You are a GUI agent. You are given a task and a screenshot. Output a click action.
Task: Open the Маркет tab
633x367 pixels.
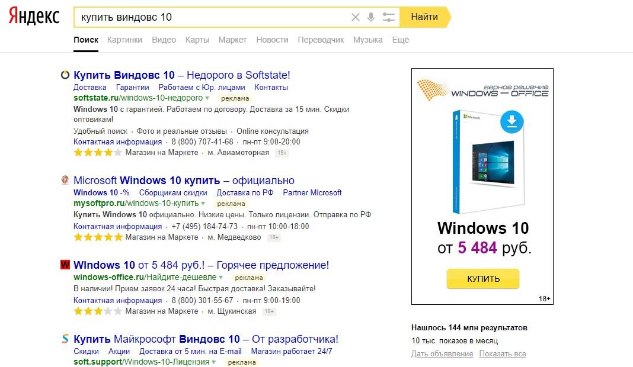tap(232, 40)
